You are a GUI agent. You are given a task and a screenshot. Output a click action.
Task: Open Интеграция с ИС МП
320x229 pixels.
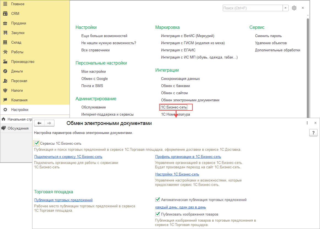tap(199, 57)
